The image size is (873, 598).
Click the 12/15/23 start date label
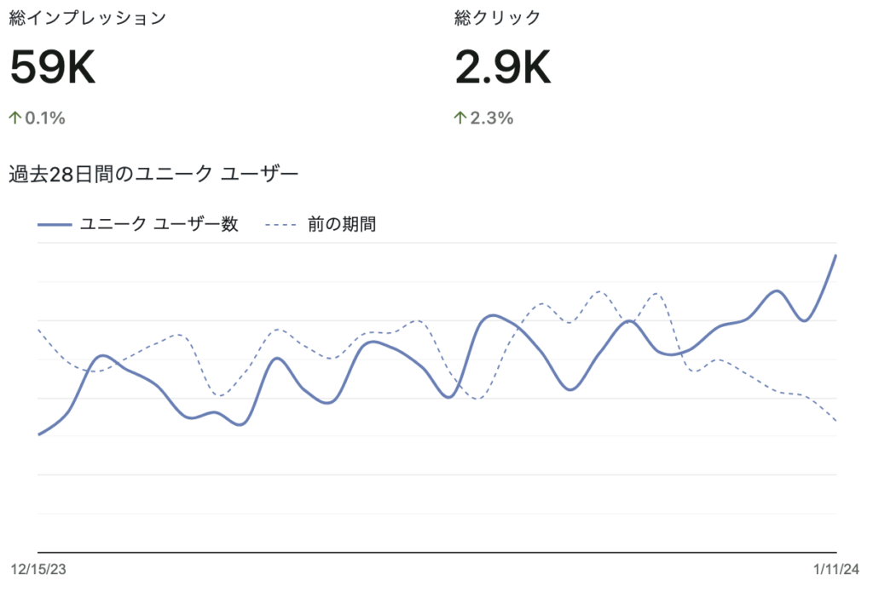(x=38, y=570)
